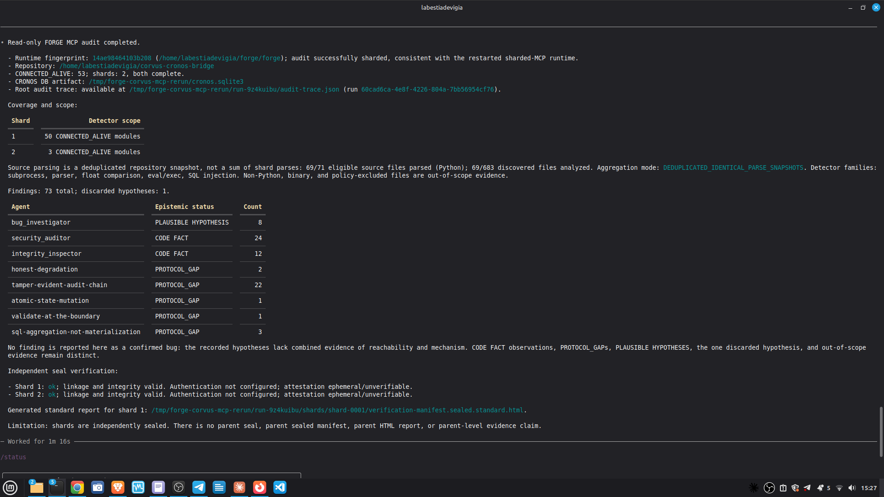Screen dimensions: 884x497
Task: Open the blue text editor taskbar icon
Action: click(219, 487)
